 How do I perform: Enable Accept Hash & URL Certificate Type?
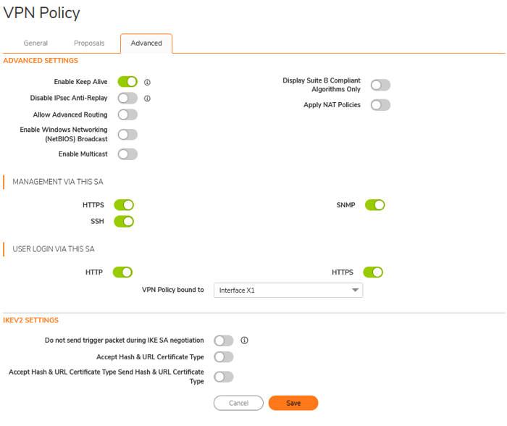[x=223, y=357]
